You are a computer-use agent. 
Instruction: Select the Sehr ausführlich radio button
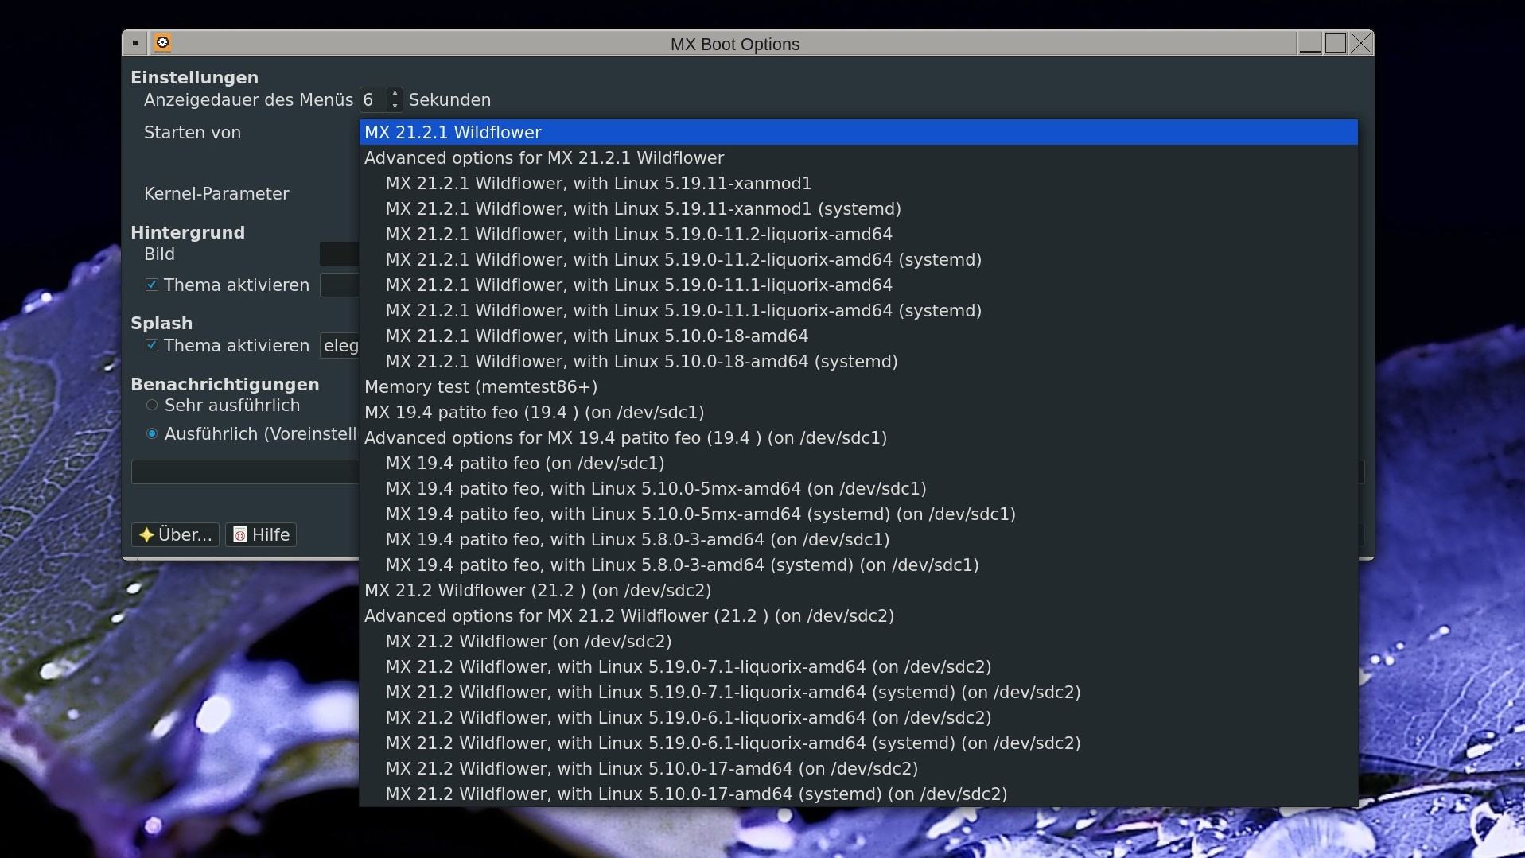point(152,406)
